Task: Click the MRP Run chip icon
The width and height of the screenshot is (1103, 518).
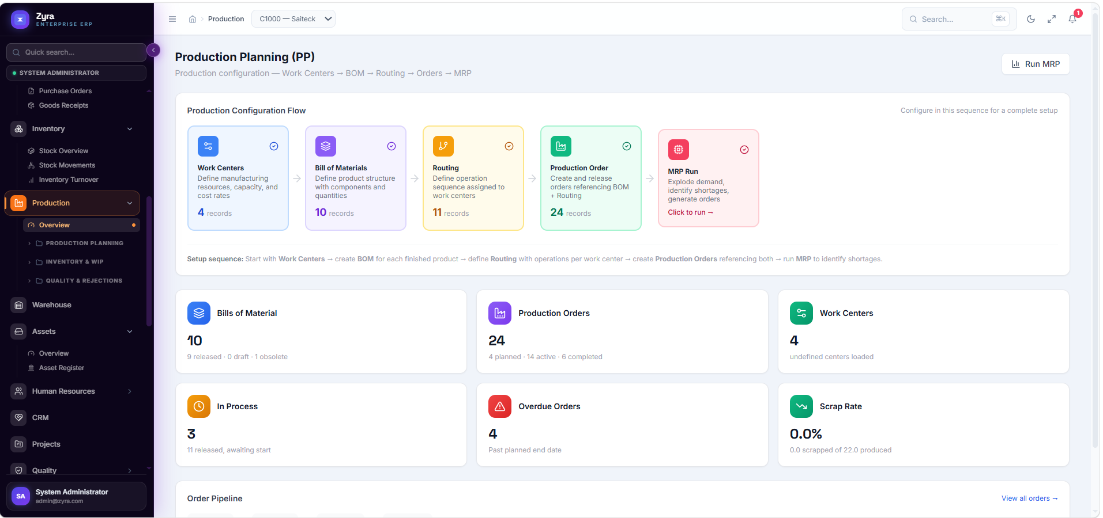Action: click(679, 150)
